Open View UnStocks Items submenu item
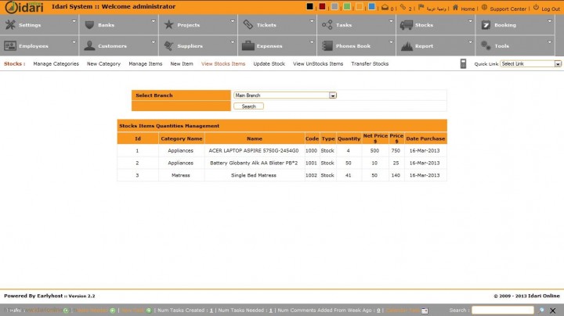 point(318,63)
